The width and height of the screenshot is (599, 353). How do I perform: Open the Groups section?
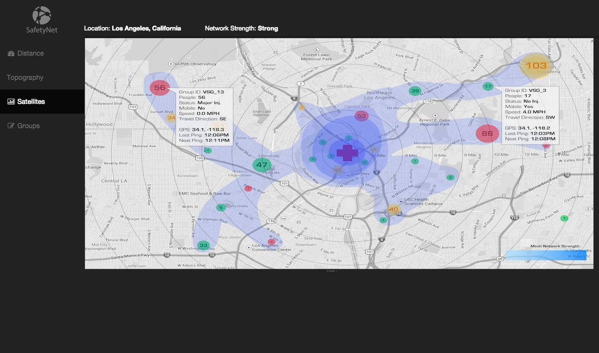[24, 126]
